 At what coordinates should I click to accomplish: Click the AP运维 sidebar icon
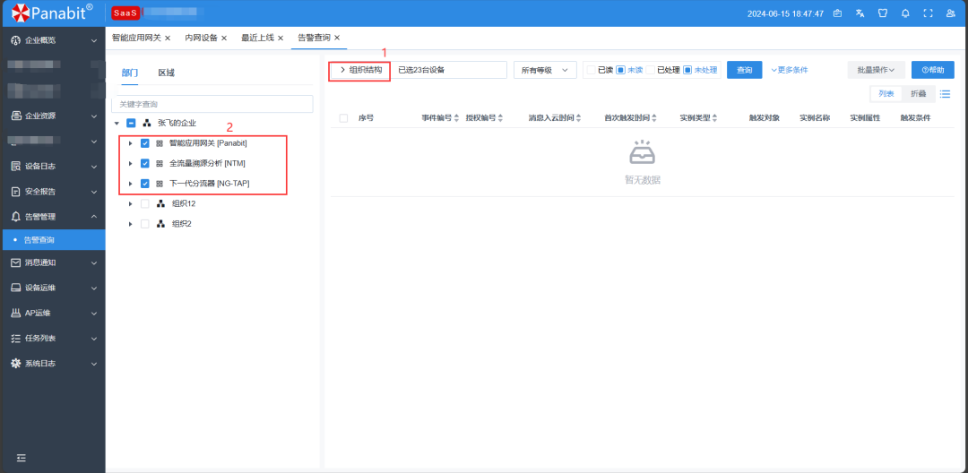(x=16, y=314)
